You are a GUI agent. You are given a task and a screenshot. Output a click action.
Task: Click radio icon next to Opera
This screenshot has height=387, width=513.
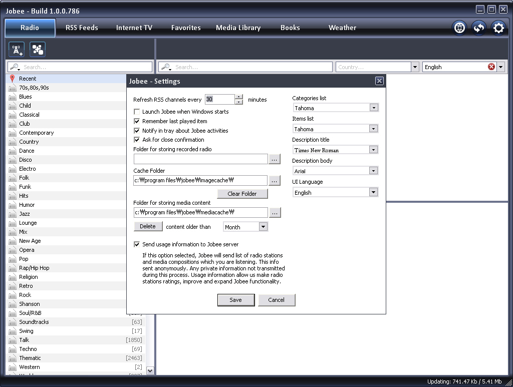(x=12, y=250)
